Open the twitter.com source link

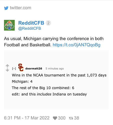(x=20, y=8)
